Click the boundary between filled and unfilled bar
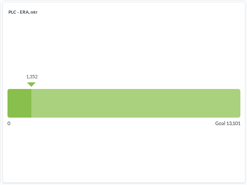The width and height of the screenshot is (247, 185). 31,103
